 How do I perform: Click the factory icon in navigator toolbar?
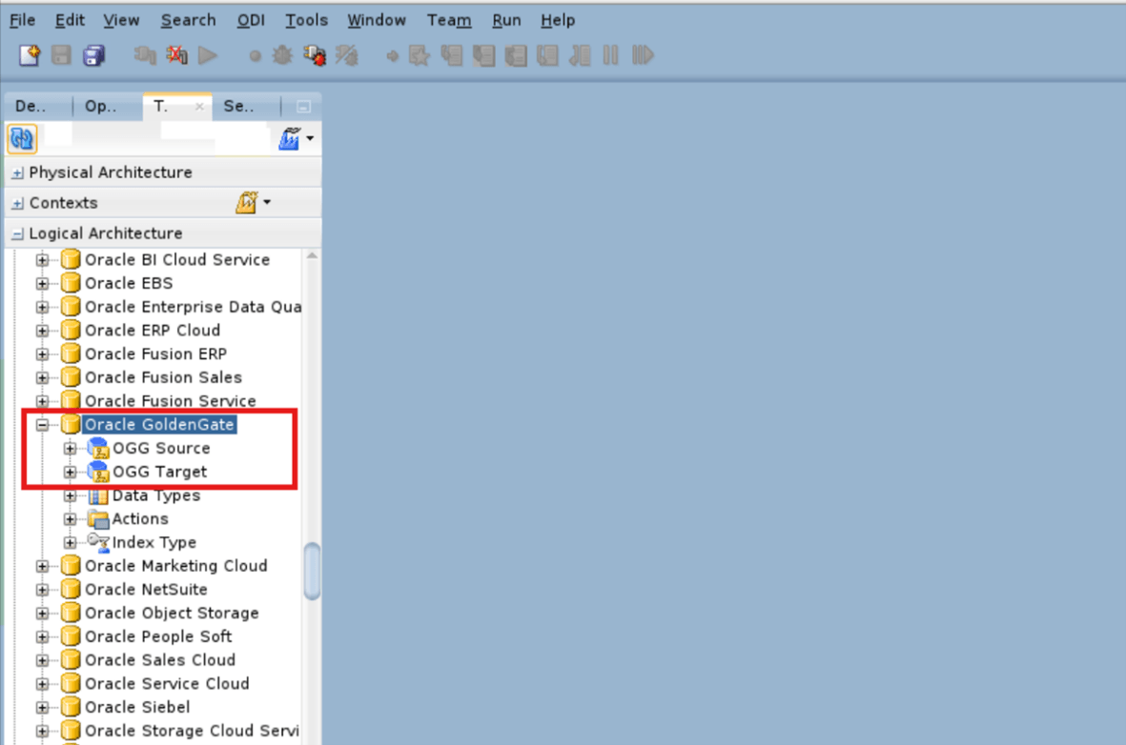pos(291,138)
